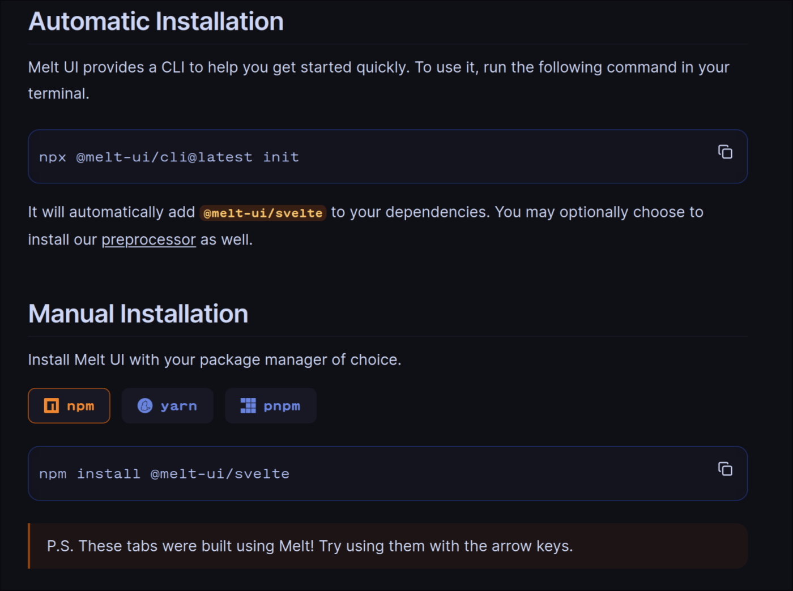Switch to the pnpm tab

271,405
